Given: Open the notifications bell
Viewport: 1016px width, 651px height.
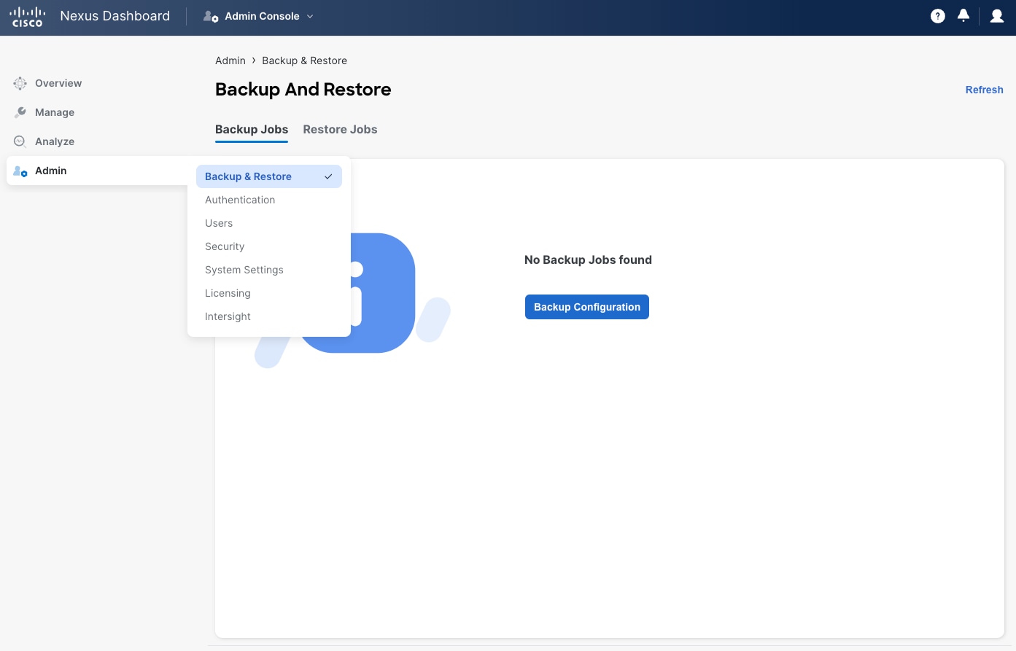Looking at the screenshot, I should (963, 15).
